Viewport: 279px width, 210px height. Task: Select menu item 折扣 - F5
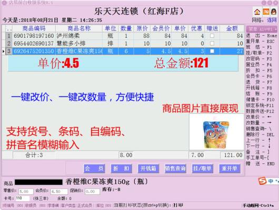point(259,70)
